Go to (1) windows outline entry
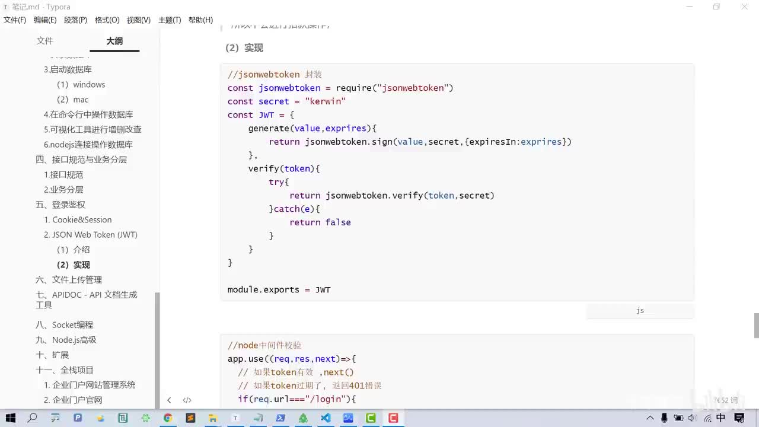Screen dimensions: 759x427 point(81,85)
